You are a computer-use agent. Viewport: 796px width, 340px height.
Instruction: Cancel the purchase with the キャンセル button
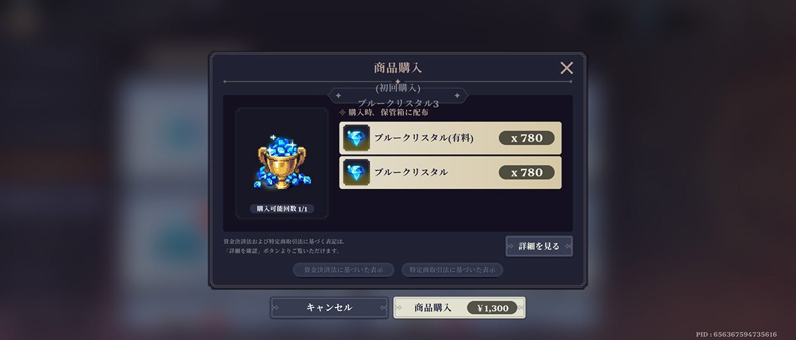[330, 308]
